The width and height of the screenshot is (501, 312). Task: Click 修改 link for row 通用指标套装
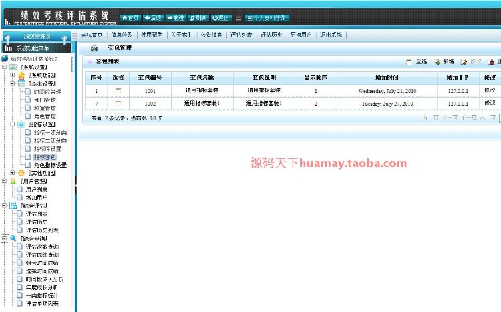click(x=490, y=90)
